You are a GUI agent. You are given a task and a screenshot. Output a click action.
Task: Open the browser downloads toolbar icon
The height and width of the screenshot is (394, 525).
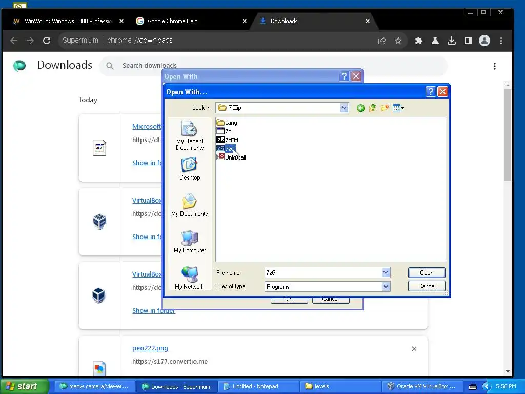(451, 41)
